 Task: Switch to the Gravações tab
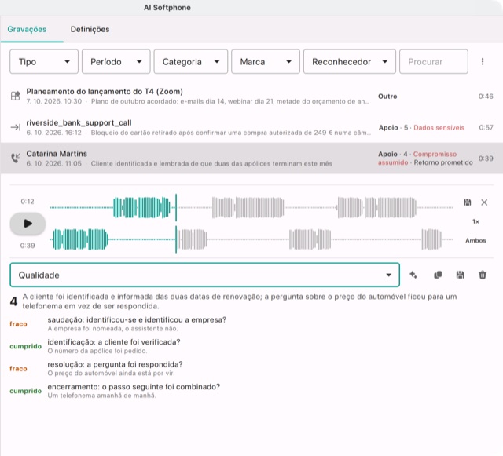click(x=27, y=30)
